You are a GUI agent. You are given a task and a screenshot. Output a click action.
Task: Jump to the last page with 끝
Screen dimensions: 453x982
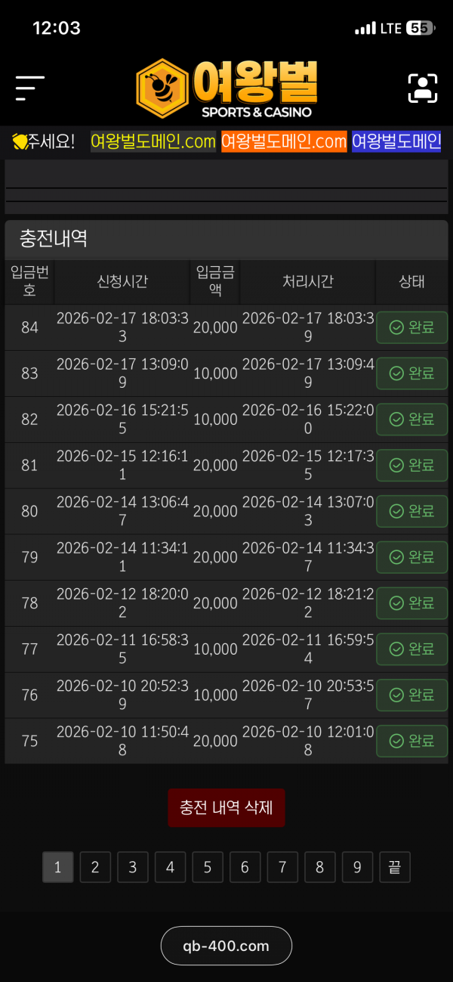(394, 867)
